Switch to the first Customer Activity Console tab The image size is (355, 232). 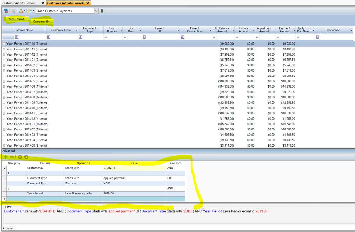point(19,3)
